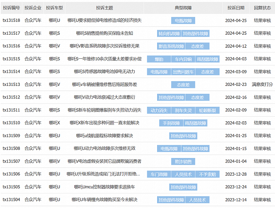Click the 投诉企业 column header
Screen dimensions: 275x208
coord(33,8)
